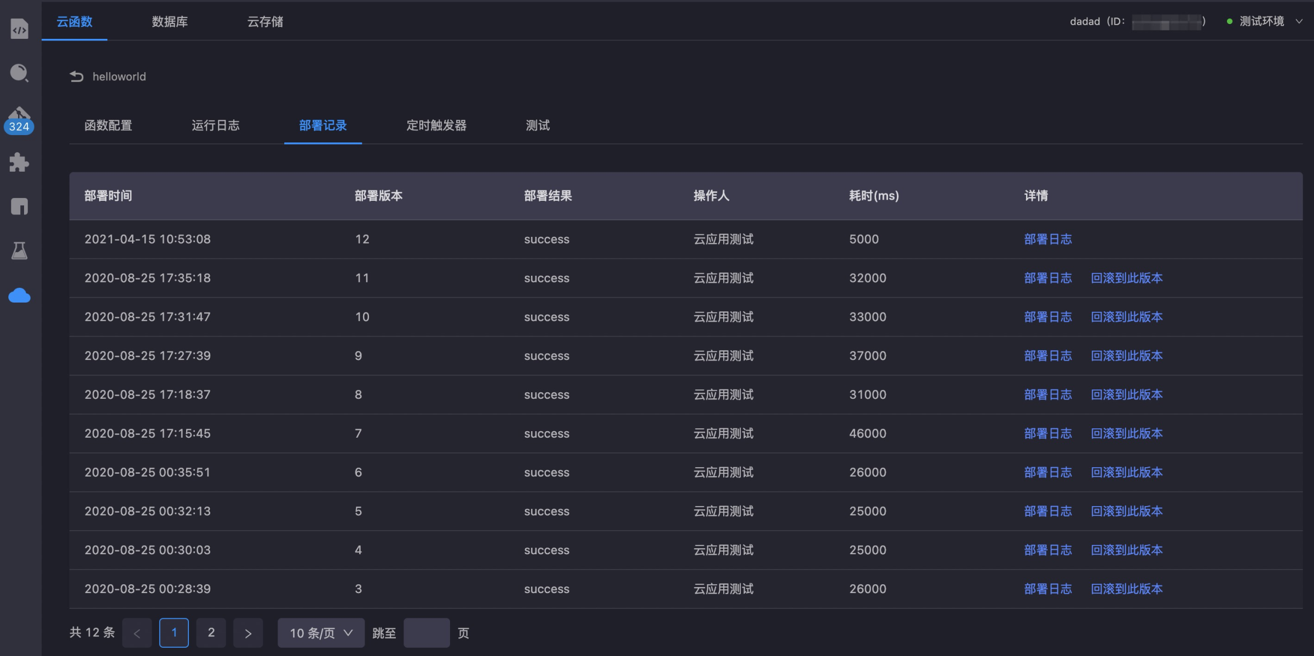Viewport: 1314px width, 656px height.
Task: Select the 2020-08-25 00:28:39 timestamp cell
Action: pyautogui.click(x=147, y=589)
